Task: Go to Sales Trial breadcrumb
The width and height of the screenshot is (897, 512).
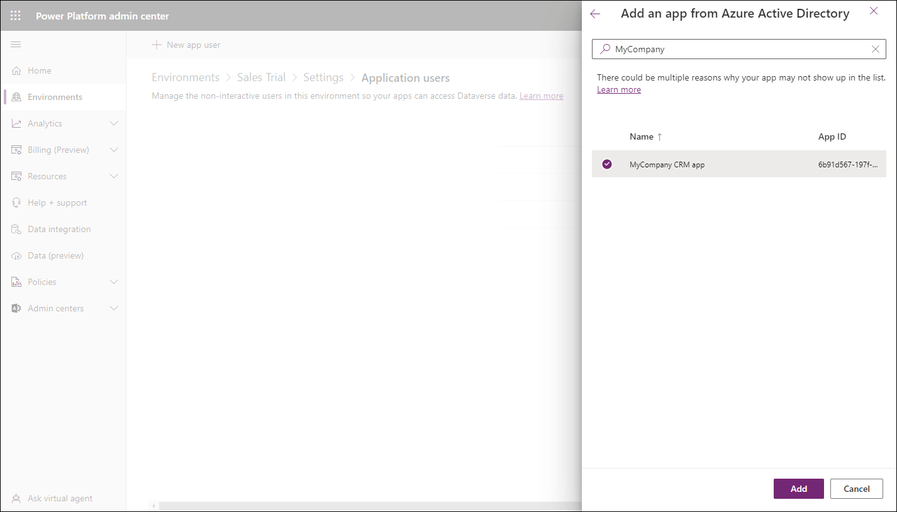Action: (x=261, y=77)
